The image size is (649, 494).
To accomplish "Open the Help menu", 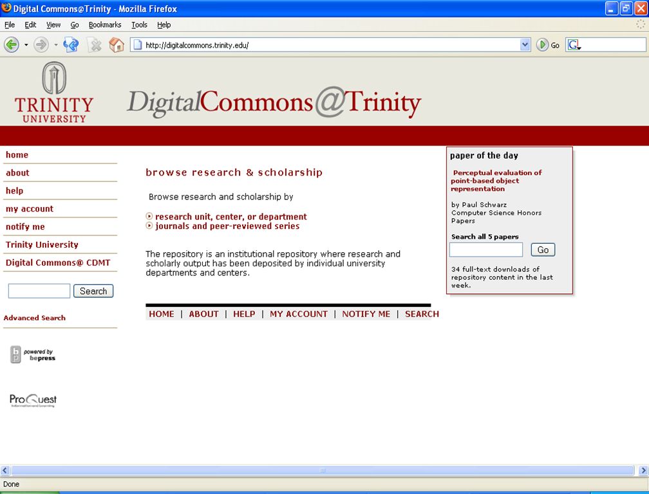I will [164, 25].
